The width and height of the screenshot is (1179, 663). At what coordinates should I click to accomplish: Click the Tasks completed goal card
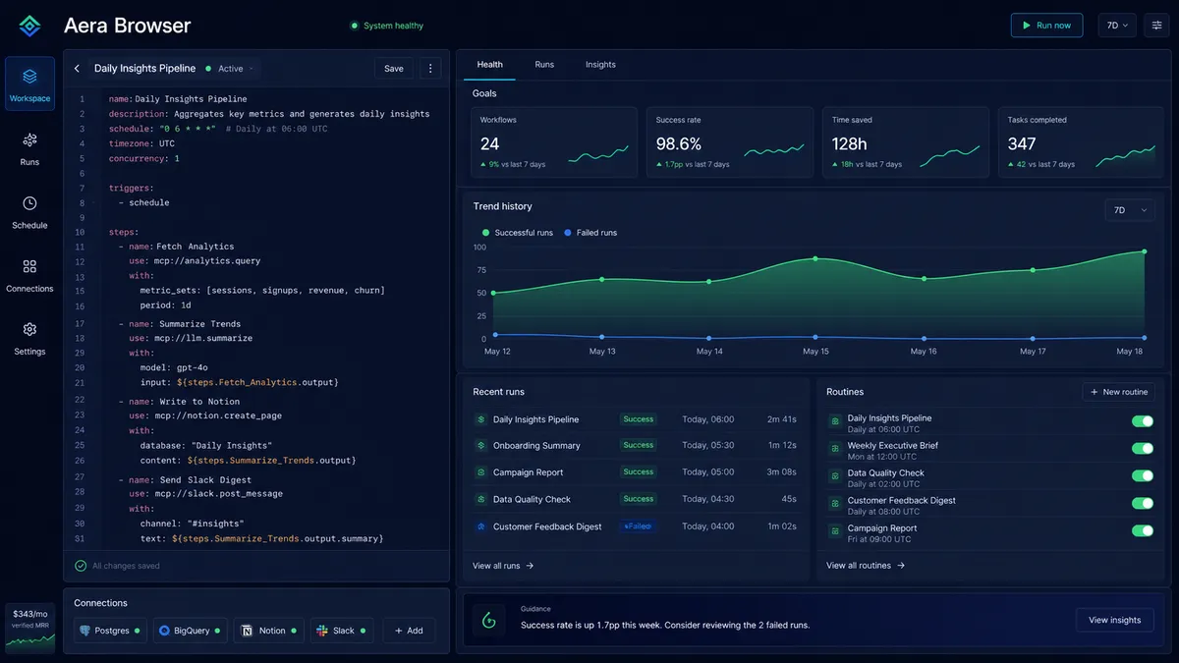coord(1082,142)
